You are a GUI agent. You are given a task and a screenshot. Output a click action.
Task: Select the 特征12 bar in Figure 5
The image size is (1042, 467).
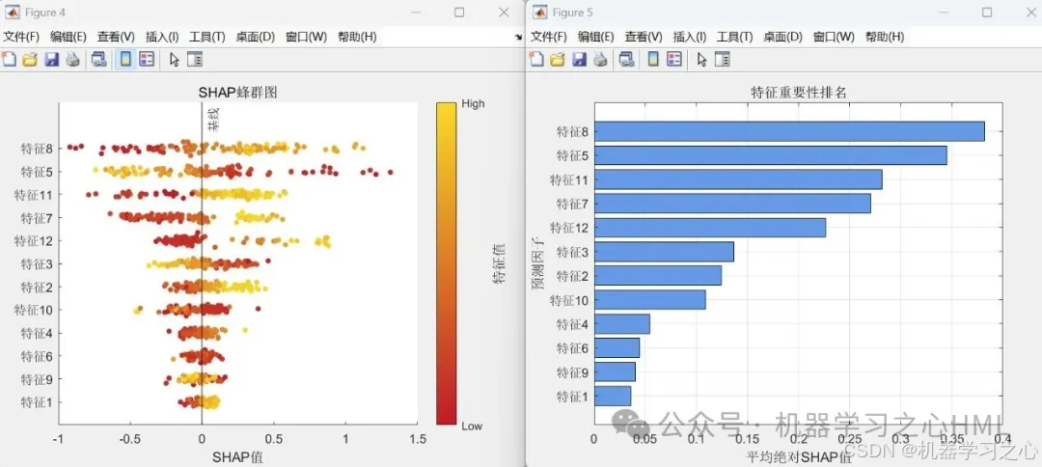tap(710, 227)
